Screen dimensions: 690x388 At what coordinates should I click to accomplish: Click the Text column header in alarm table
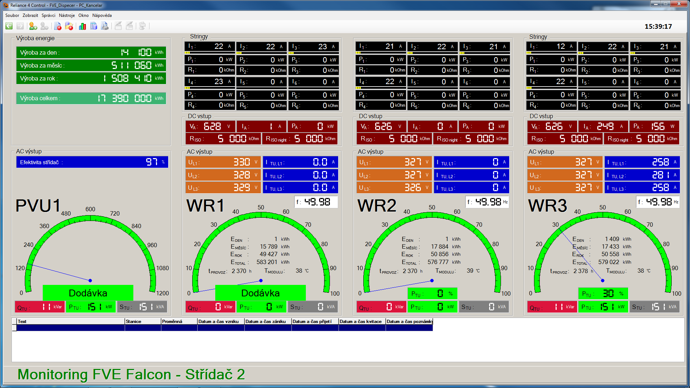pos(70,322)
